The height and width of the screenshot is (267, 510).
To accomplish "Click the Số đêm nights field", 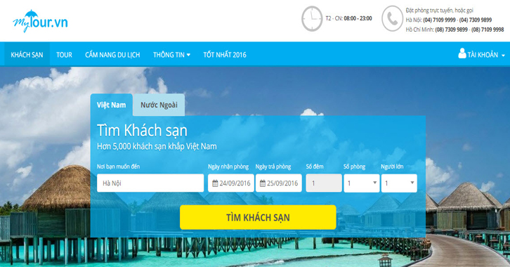I will (324, 183).
